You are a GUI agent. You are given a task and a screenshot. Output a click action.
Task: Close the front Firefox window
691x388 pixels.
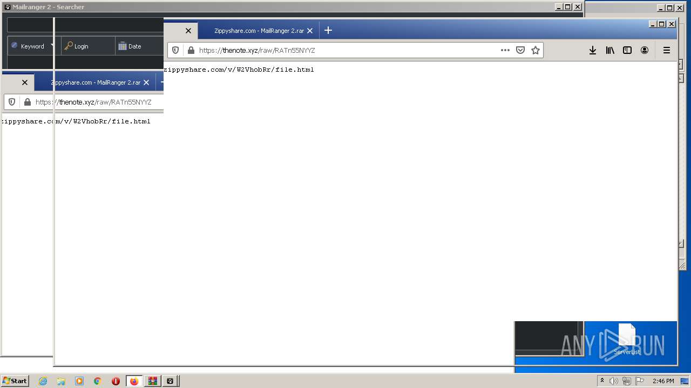click(x=672, y=24)
